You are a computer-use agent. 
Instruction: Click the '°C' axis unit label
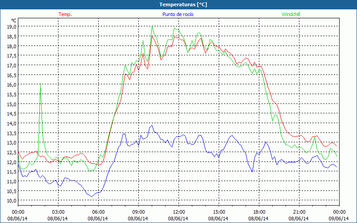pyautogui.click(x=14, y=21)
